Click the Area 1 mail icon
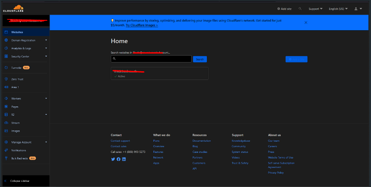 pos(6,87)
